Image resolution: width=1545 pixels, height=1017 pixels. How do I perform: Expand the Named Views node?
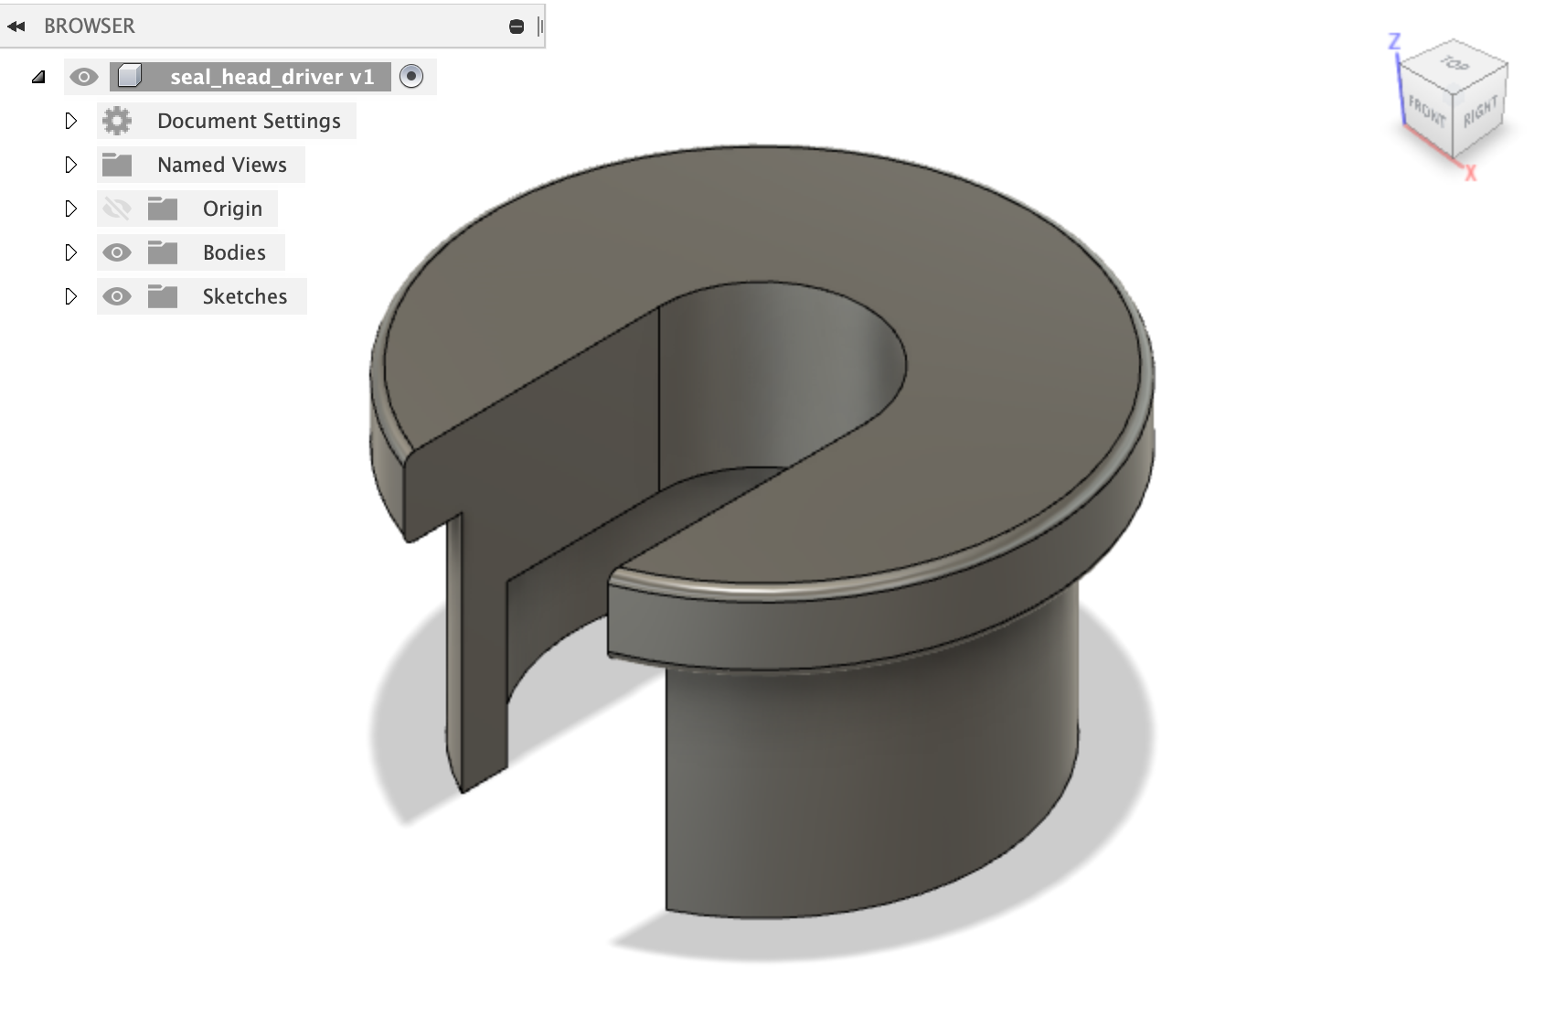(70, 165)
